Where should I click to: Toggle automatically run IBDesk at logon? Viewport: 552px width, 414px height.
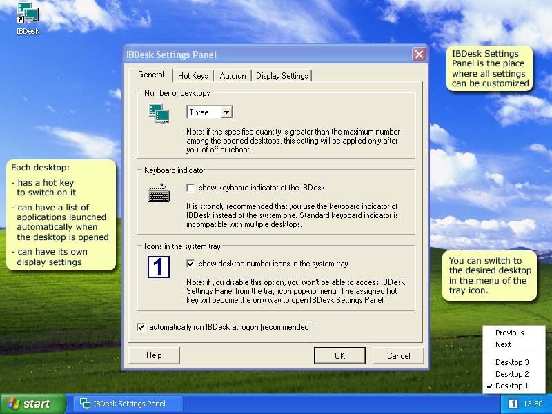[141, 327]
